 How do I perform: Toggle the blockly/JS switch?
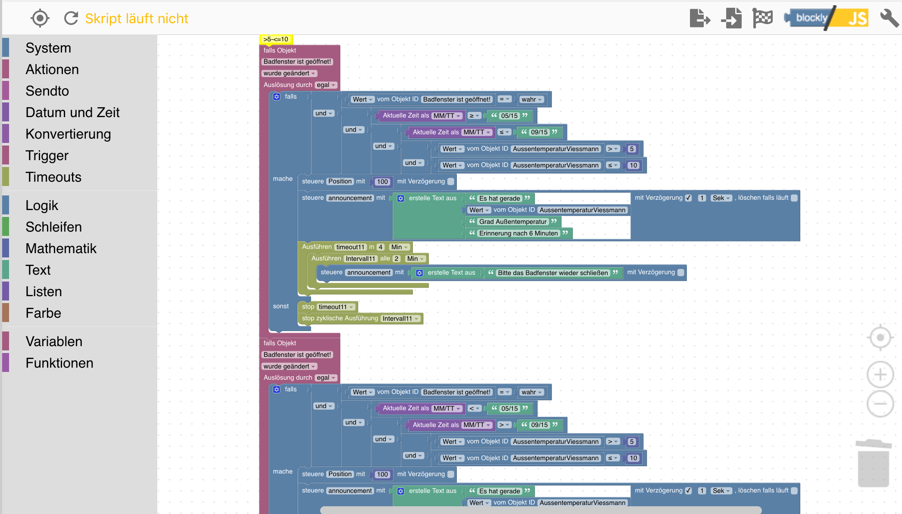826,18
